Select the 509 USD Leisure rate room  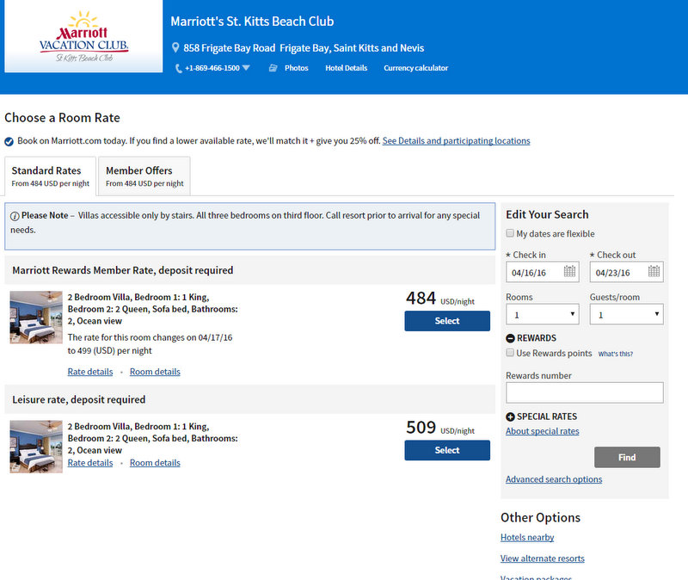pyautogui.click(x=447, y=450)
